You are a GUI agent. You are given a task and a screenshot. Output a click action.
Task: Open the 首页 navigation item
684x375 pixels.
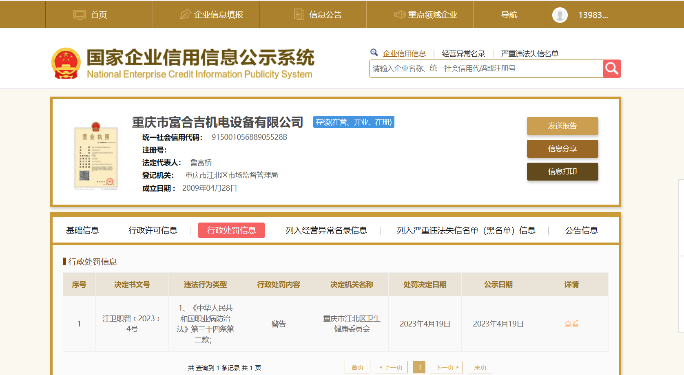click(x=99, y=15)
